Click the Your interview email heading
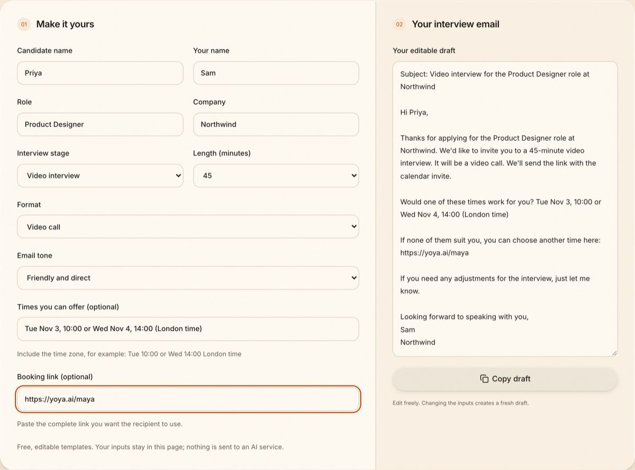The height and width of the screenshot is (470, 635). click(456, 24)
